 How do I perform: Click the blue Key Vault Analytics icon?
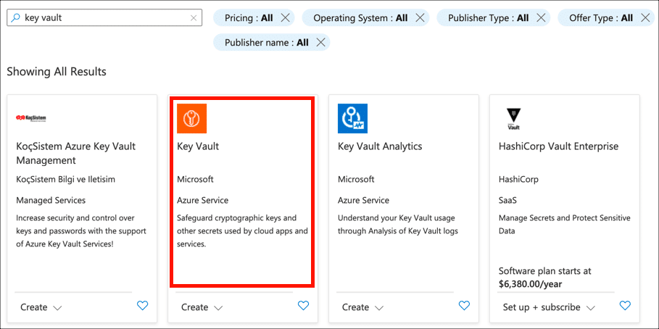pyautogui.click(x=352, y=118)
